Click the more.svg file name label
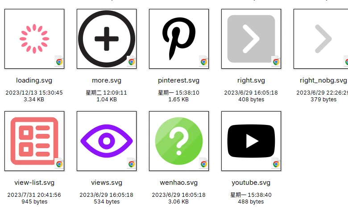The height and width of the screenshot is (212, 348). tap(107, 80)
